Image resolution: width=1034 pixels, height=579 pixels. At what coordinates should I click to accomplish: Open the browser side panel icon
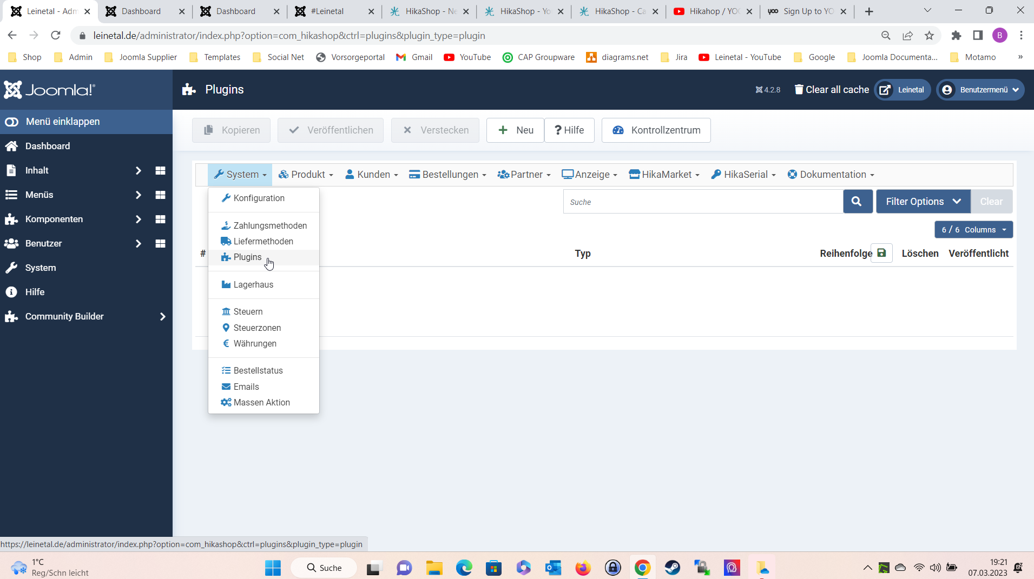point(978,36)
